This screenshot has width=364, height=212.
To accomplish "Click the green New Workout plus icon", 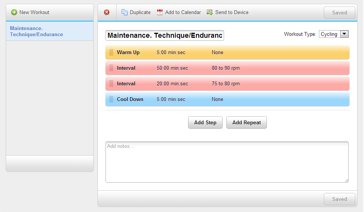I will click(14, 12).
